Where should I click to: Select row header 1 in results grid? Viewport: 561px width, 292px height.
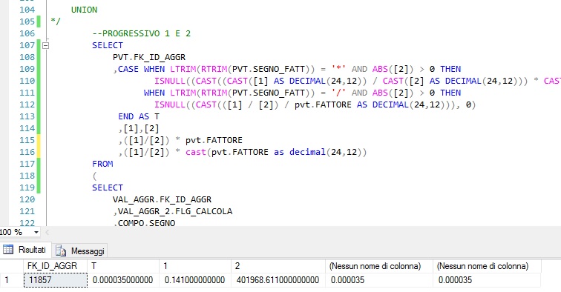click(12, 280)
